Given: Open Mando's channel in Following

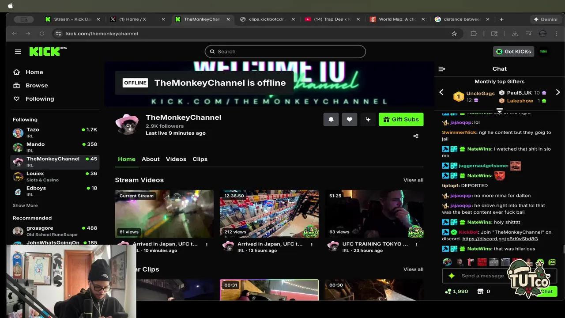Looking at the screenshot, I should tap(55, 147).
